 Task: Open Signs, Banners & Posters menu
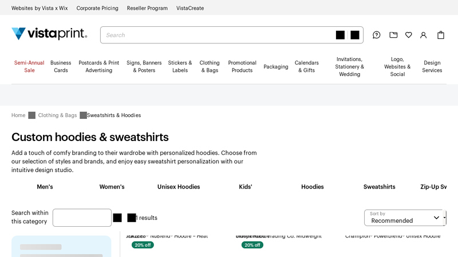(x=144, y=66)
